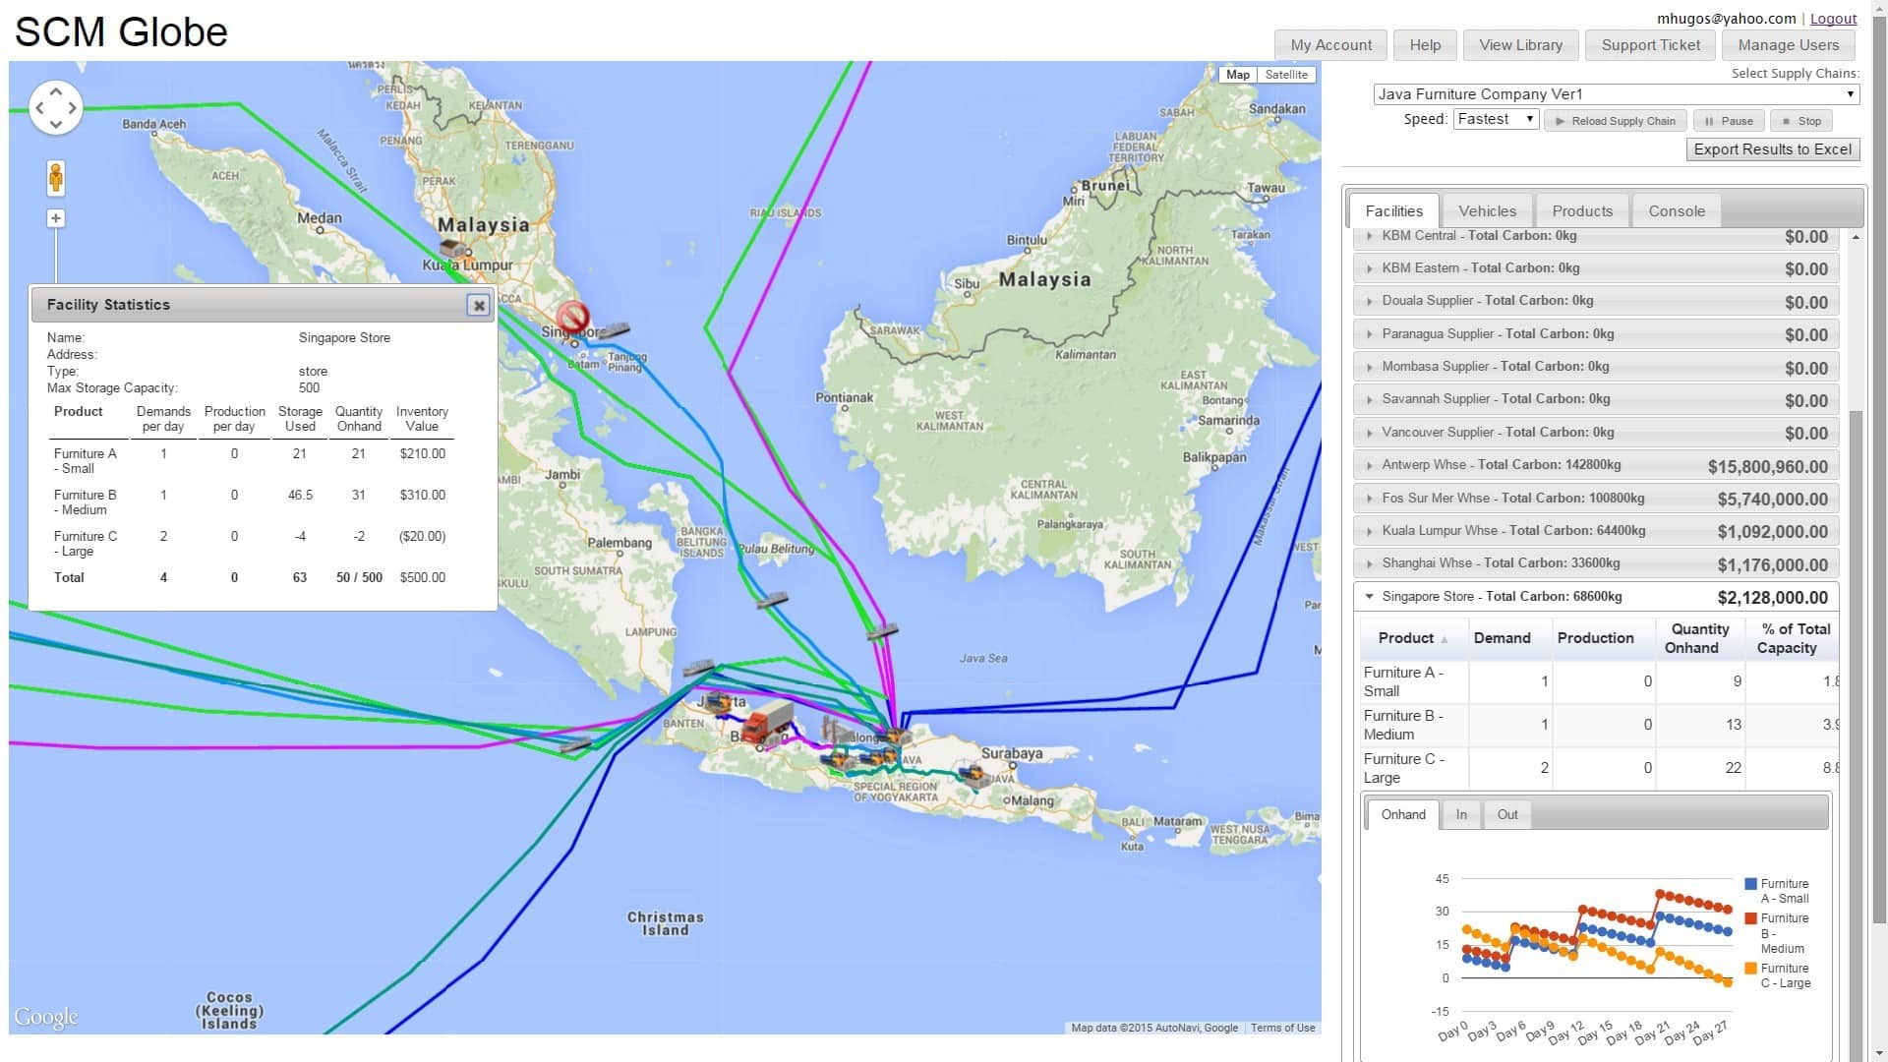Click the ship icon southwest of Java
1888x1062 pixels.
coord(576,744)
